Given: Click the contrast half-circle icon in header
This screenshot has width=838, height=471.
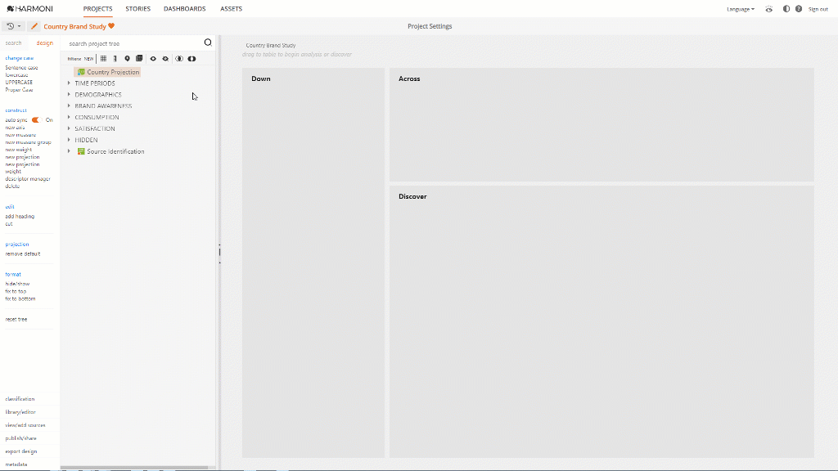Looking at the screenshot, I should (786, 9).
